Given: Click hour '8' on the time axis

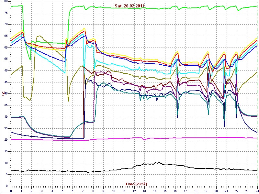Looking at the screenshot, I should pyautogui.click(x=93, y=190).
